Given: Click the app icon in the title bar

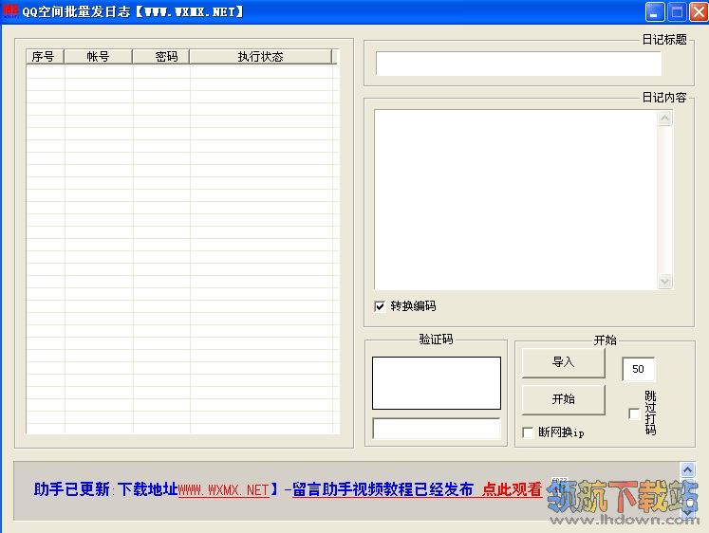Looking at the screenshot, I should (10, 10).
